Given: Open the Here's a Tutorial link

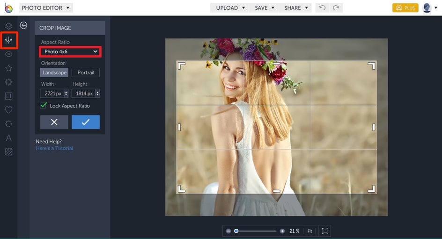Looking at the screenshot, I should coord(54,148).
